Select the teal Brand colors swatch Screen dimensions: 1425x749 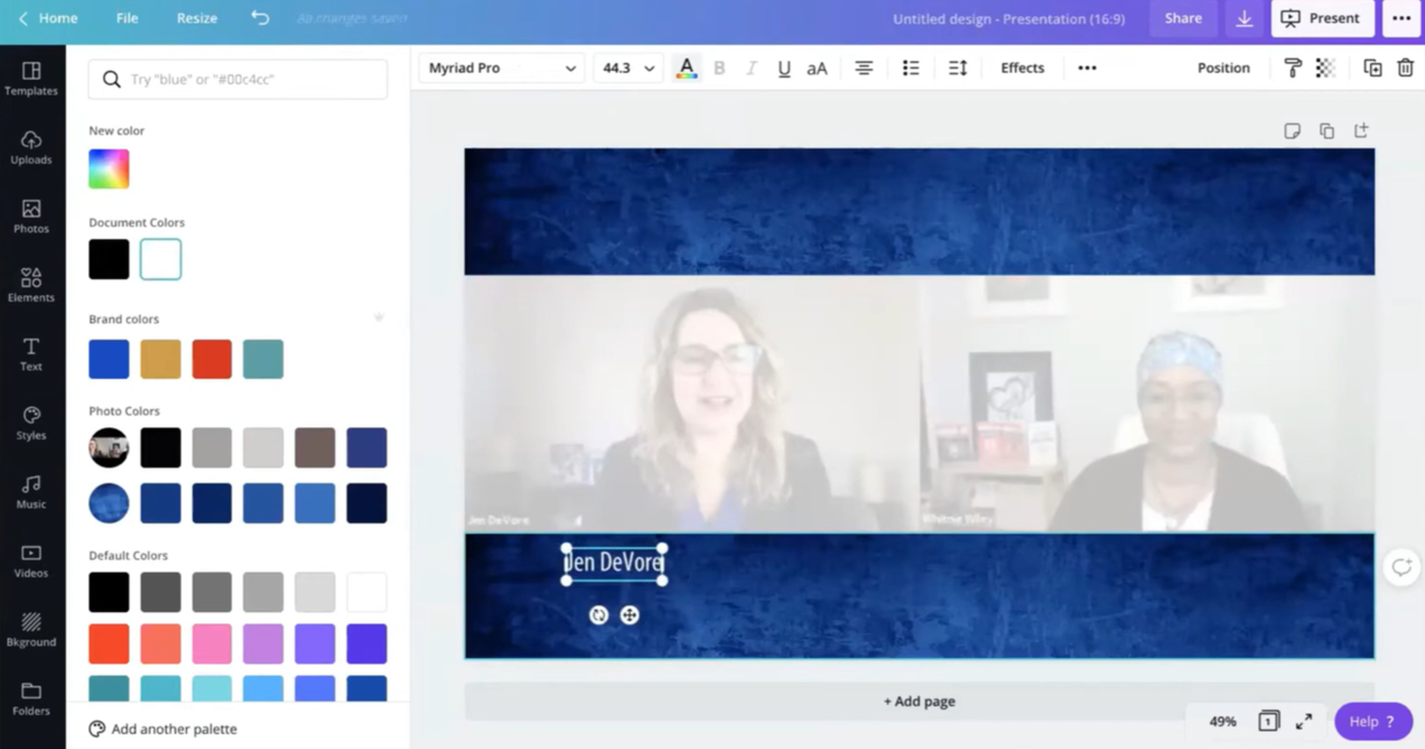pos(263,359)
